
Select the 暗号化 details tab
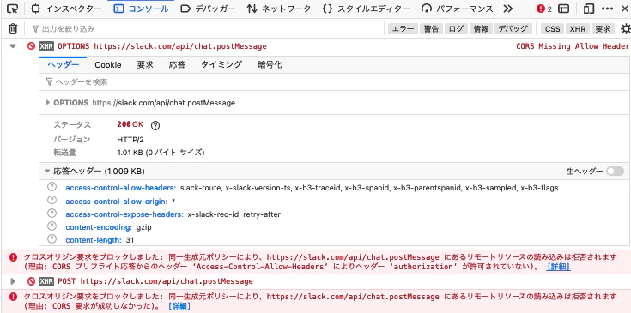coord(270,64)
